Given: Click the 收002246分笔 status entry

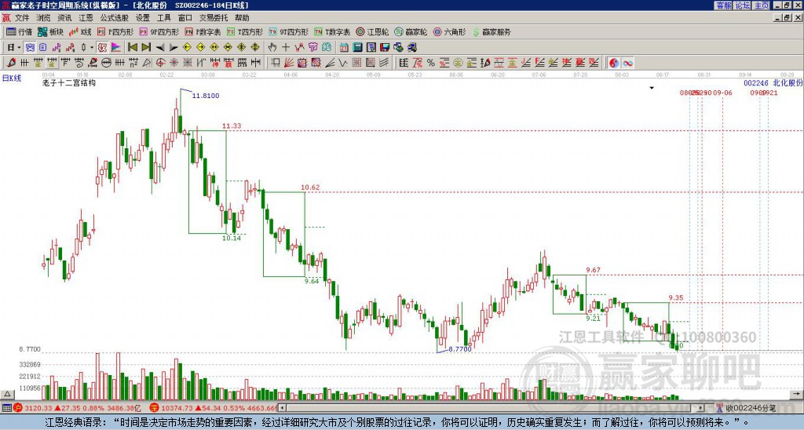Looking at the screenshot, I should [746, 408].
